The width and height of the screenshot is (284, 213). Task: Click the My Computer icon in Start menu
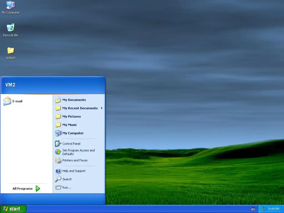pos(58,133)
